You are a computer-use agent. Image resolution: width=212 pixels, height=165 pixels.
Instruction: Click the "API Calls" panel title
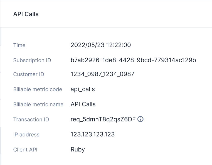point(26,14)
